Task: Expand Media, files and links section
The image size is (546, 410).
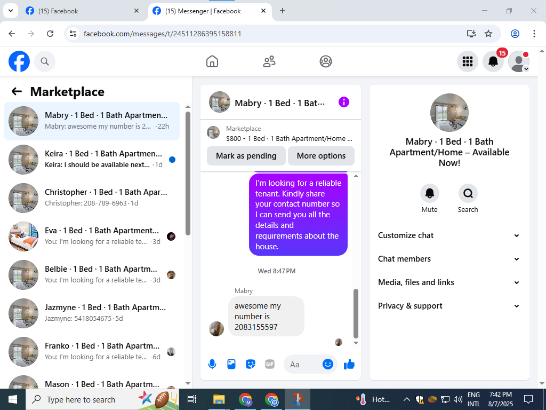Action: 449,282
